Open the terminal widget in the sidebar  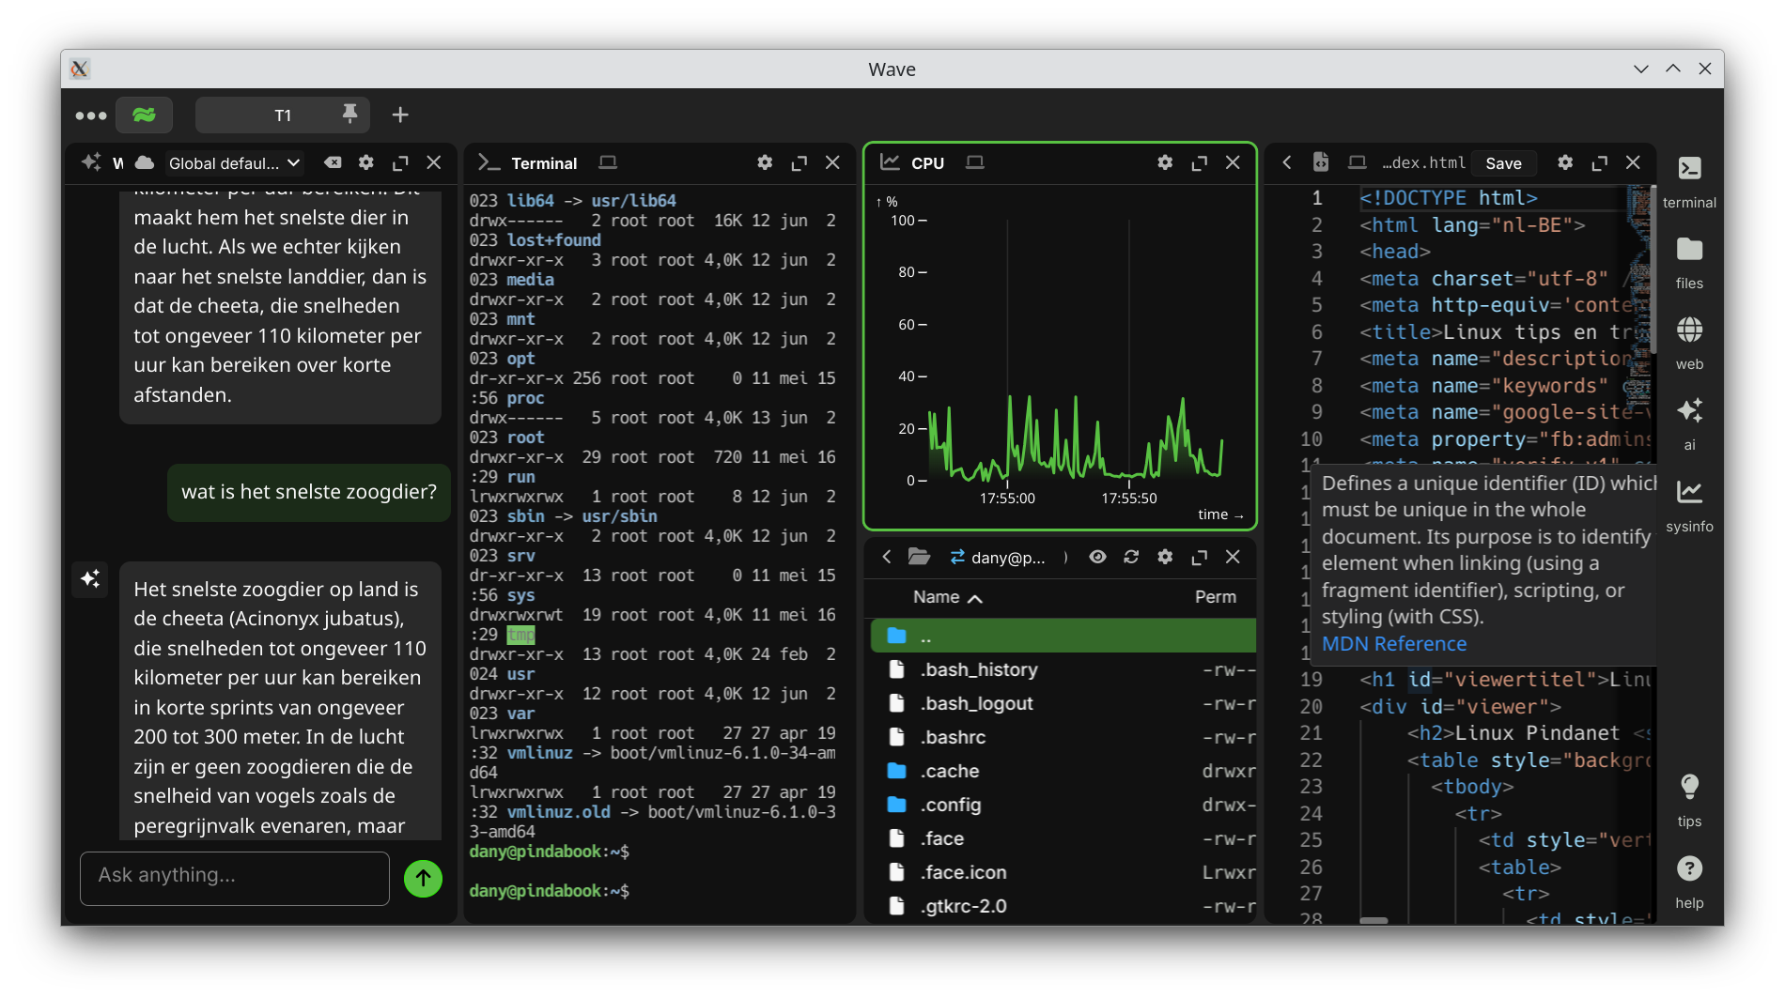point(1689,181)
